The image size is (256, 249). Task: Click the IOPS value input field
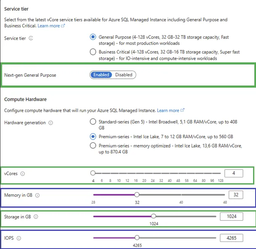click(x=231, y=238)
